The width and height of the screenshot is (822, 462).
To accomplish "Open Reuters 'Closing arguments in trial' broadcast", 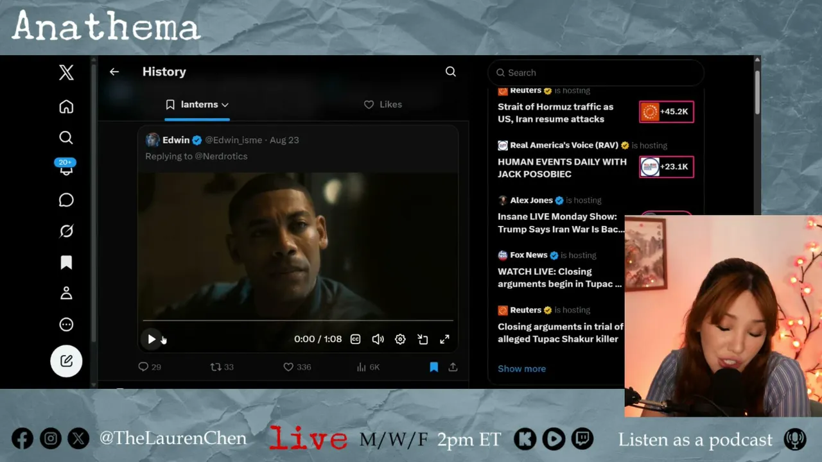I will tap(561, 332).
